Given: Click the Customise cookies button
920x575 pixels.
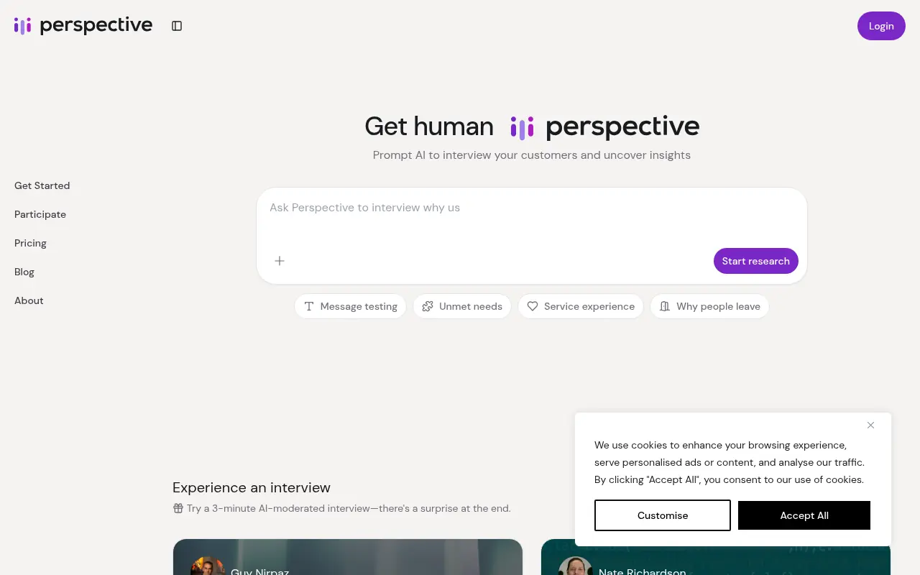Looking at the screenshot, I should click(x=662, y=515).
